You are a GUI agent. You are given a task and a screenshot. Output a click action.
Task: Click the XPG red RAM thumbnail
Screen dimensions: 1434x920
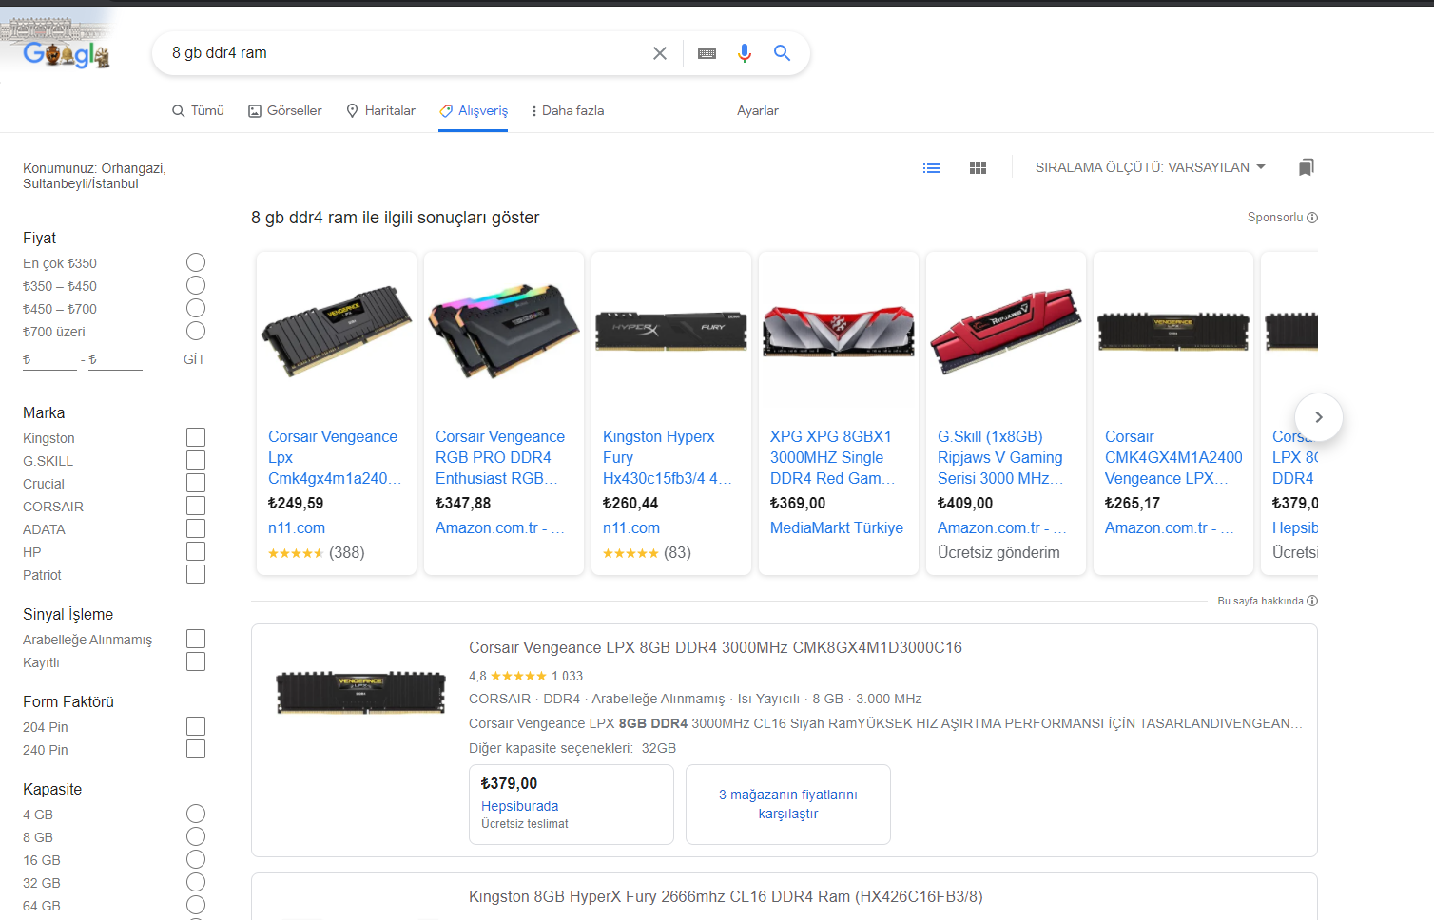pos(839,331)
